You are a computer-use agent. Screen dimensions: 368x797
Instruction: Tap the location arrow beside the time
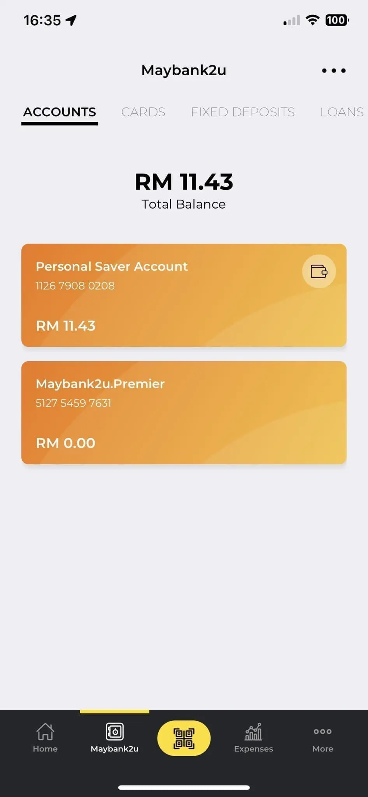click(71, 20)
